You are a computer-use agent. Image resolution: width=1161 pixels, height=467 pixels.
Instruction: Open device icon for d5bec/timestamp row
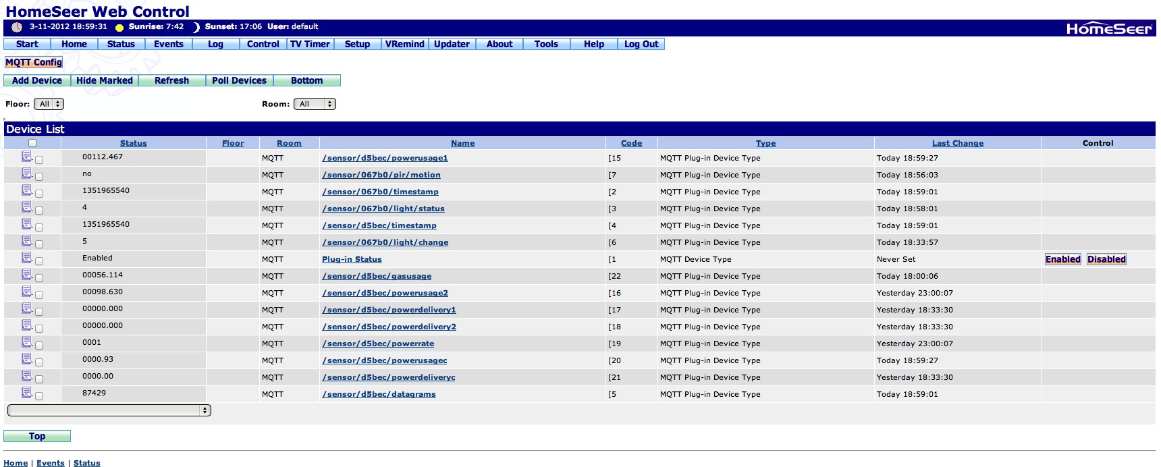point(27,224)
